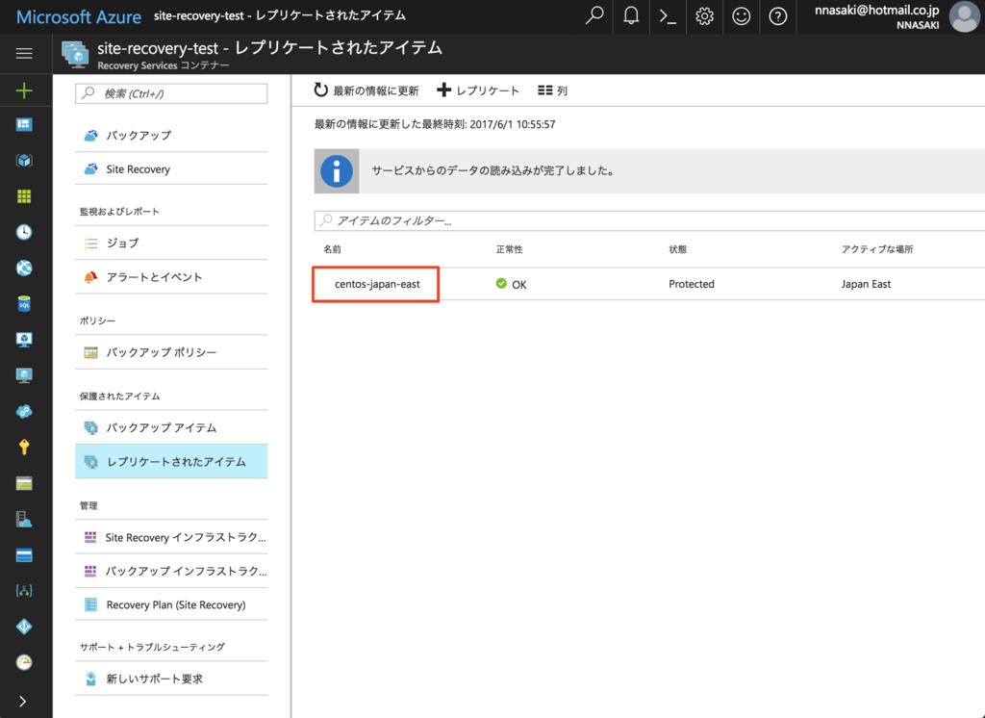Open the hamburger menu in the Azure sidebar
985x718 pixels.
(x=24, y=54)
